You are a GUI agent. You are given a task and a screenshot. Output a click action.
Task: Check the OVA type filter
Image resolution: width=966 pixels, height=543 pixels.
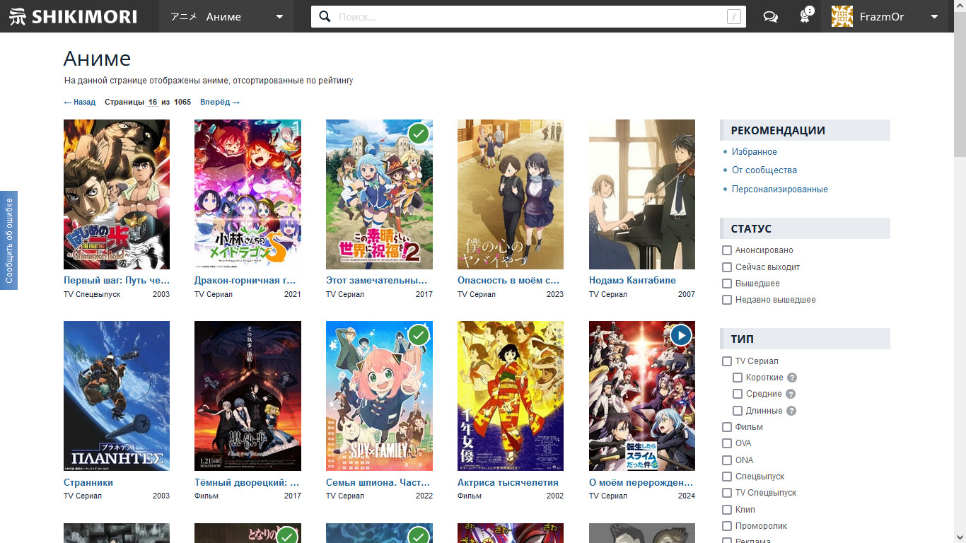point(727,443)
